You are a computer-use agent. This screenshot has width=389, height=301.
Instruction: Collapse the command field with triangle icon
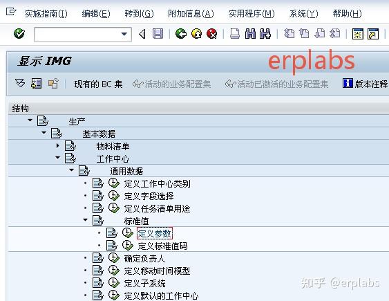click(x=142, y=34)
